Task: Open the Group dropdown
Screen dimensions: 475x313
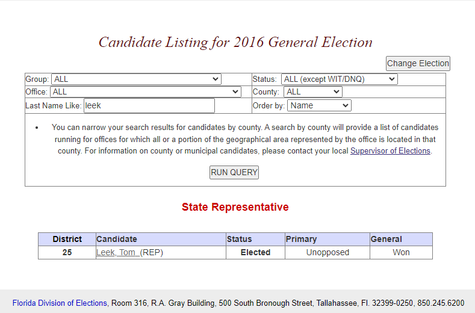Action: click(x=136, y=79)
